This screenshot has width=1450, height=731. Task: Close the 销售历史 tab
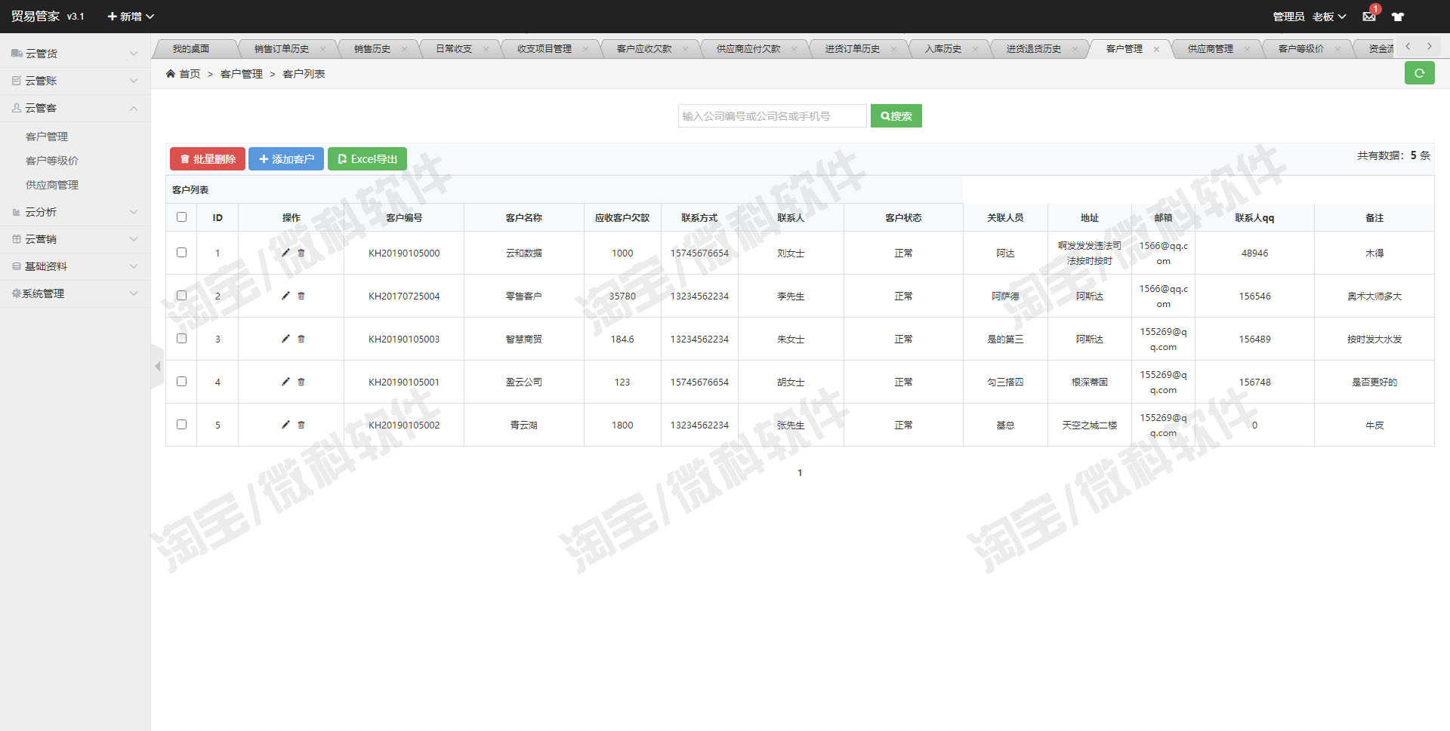(404, 49)
